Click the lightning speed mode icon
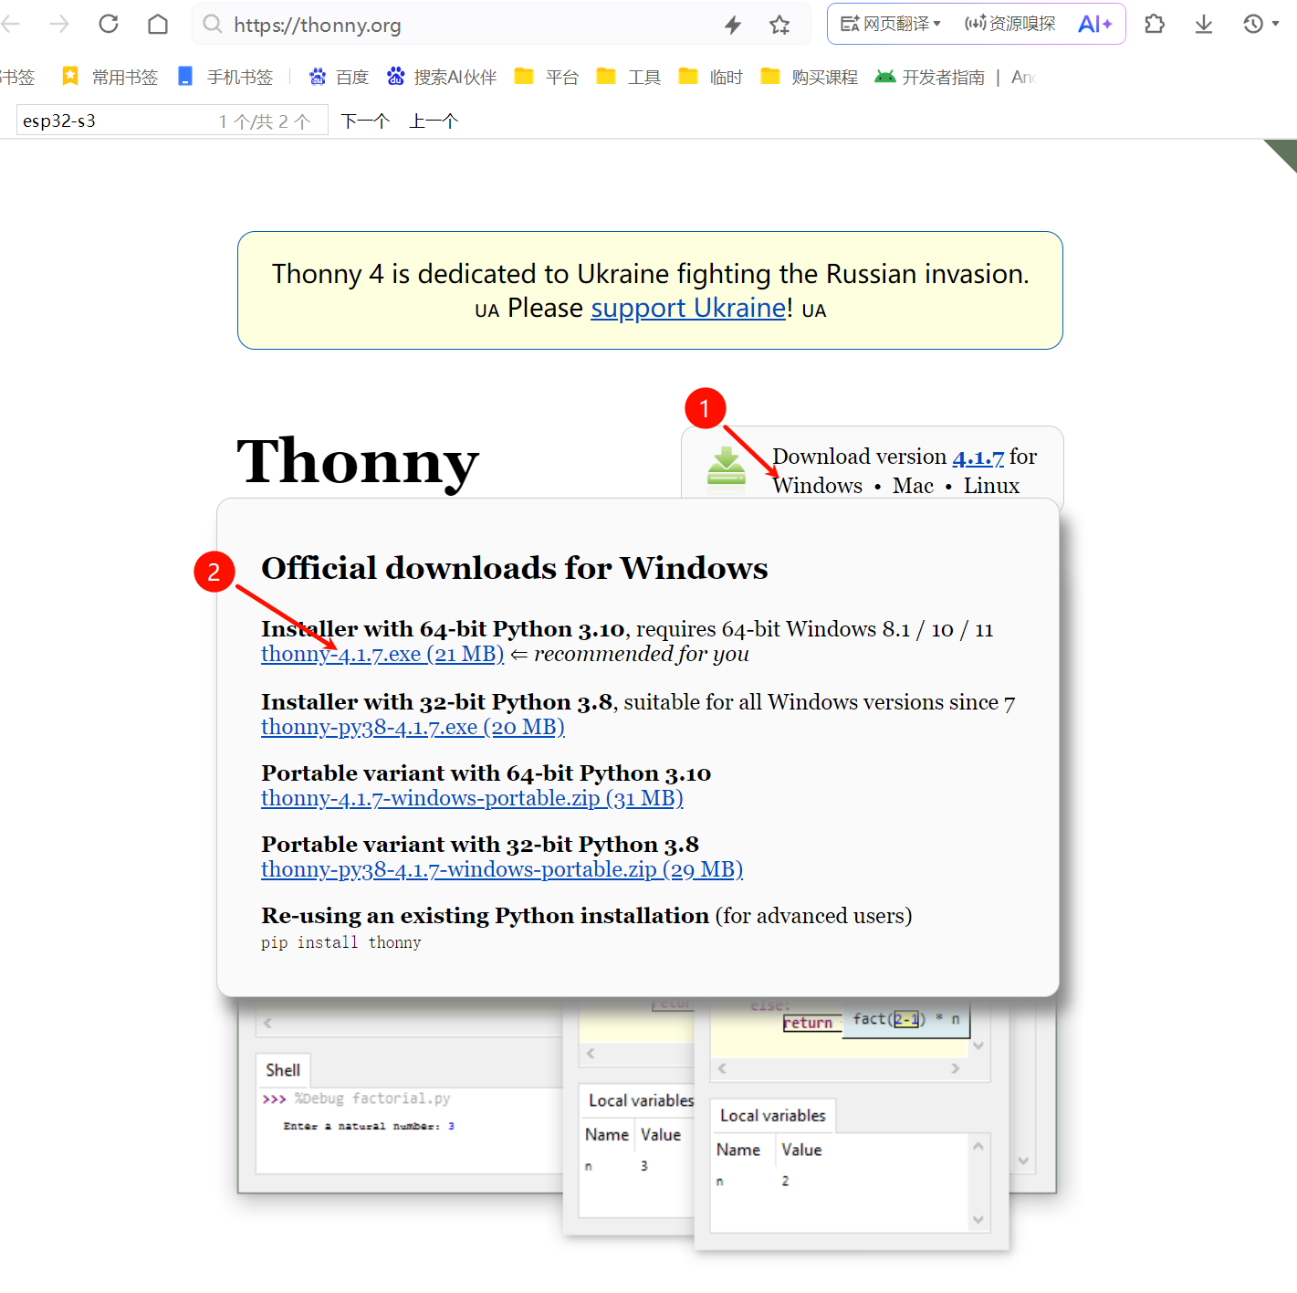This screenshot has height=1293, width=1297. pos(733,25)
